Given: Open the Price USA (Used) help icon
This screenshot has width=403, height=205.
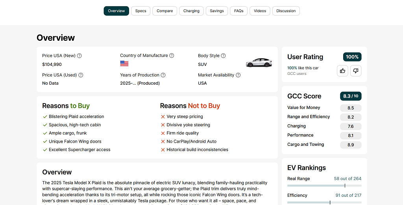Looking at the screenshot, I should (81, 75).
